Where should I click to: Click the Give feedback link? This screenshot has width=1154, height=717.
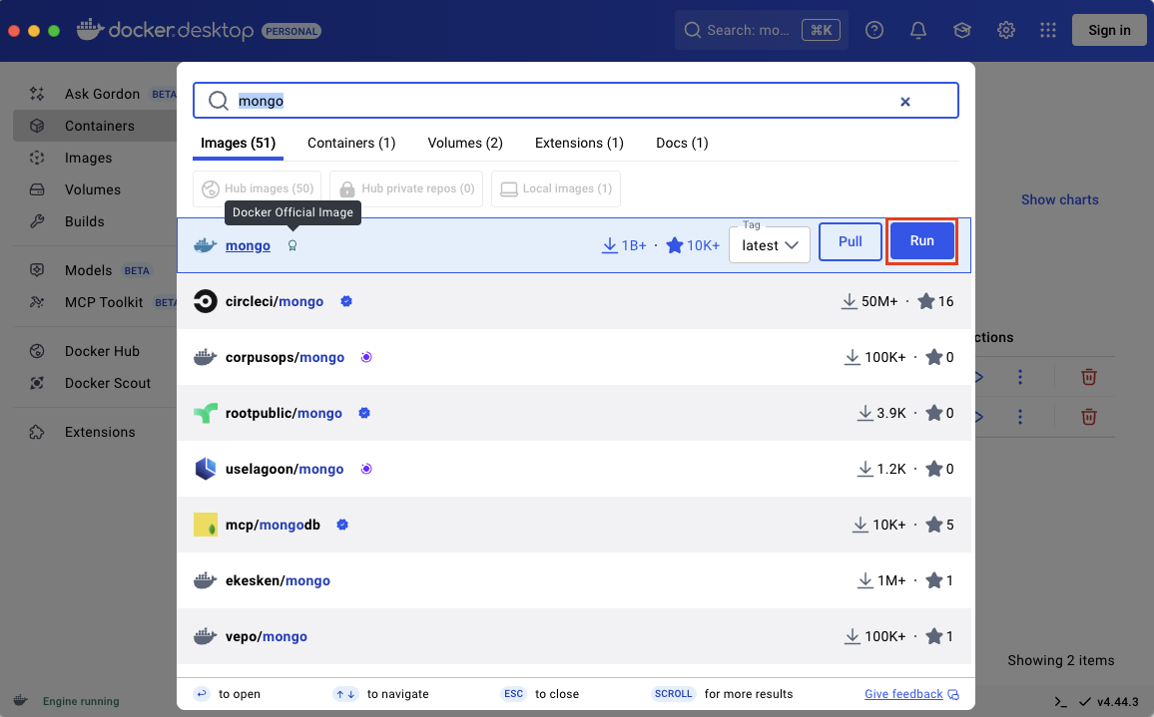point(903,694)
